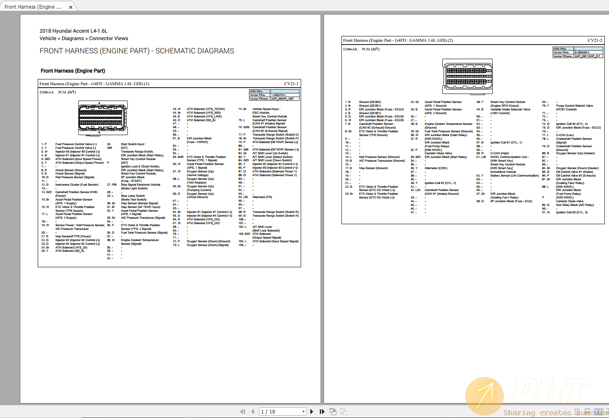This screenshot has width=609, height=418.
Task: Click "Stop Signal Electronic Module" entry
Action: (141, 185)
